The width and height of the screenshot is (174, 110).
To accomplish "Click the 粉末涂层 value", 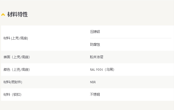I will click(x=97, y=57).
